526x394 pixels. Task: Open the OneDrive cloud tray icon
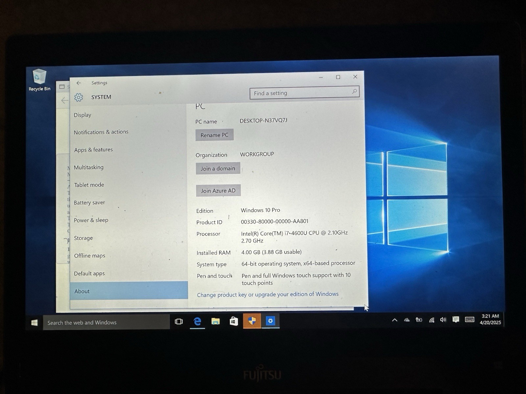[407, 320]
